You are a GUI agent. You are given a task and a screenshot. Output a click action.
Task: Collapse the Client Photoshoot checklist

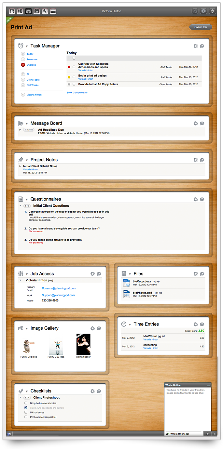tap(20, 398)
